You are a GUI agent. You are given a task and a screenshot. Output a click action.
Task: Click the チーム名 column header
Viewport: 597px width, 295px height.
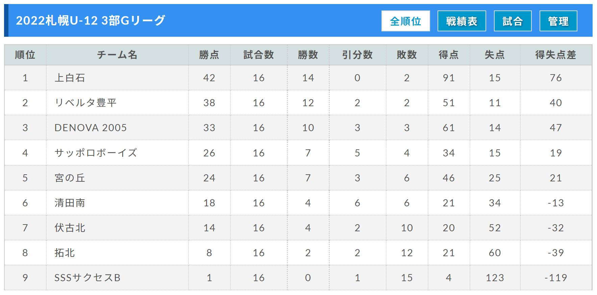click(117, 55)
